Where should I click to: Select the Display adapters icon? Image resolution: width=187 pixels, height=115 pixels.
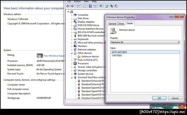pos(75,22)
